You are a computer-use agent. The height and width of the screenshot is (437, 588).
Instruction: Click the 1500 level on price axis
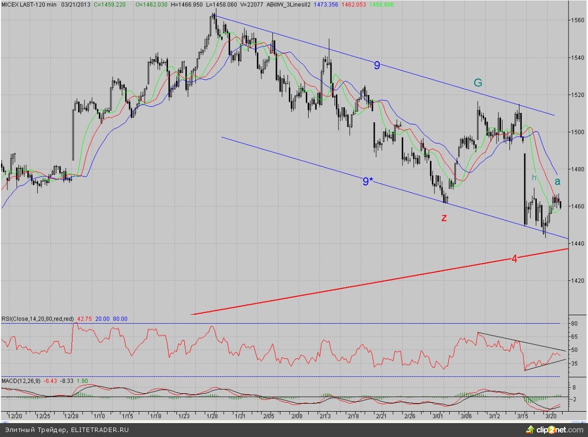pos(577,132)
